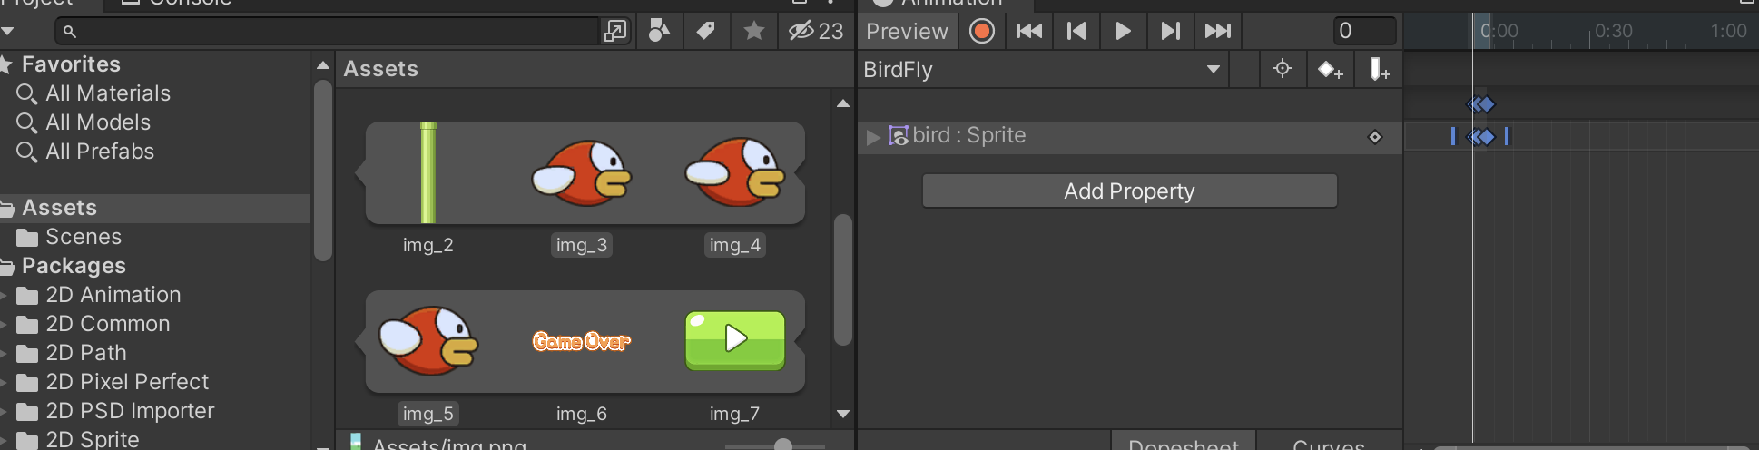Open the Scenes folder
Screen dimensions: 1759x450
pos(83,237)
